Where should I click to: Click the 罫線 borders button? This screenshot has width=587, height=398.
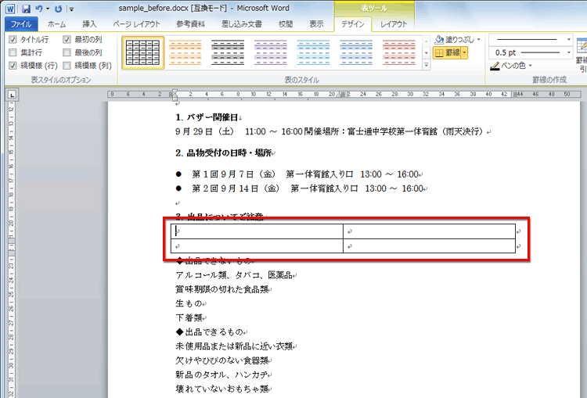tap(448, 52)
